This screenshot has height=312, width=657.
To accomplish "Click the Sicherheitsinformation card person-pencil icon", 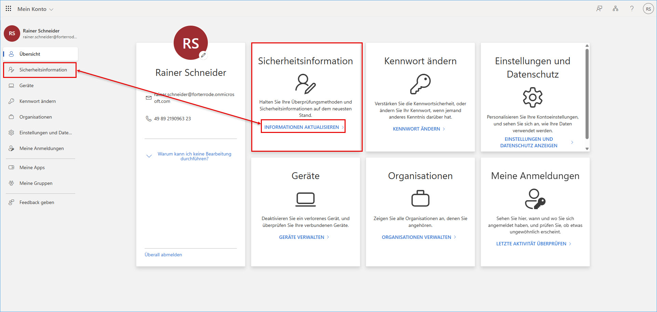I will point(306,84).
